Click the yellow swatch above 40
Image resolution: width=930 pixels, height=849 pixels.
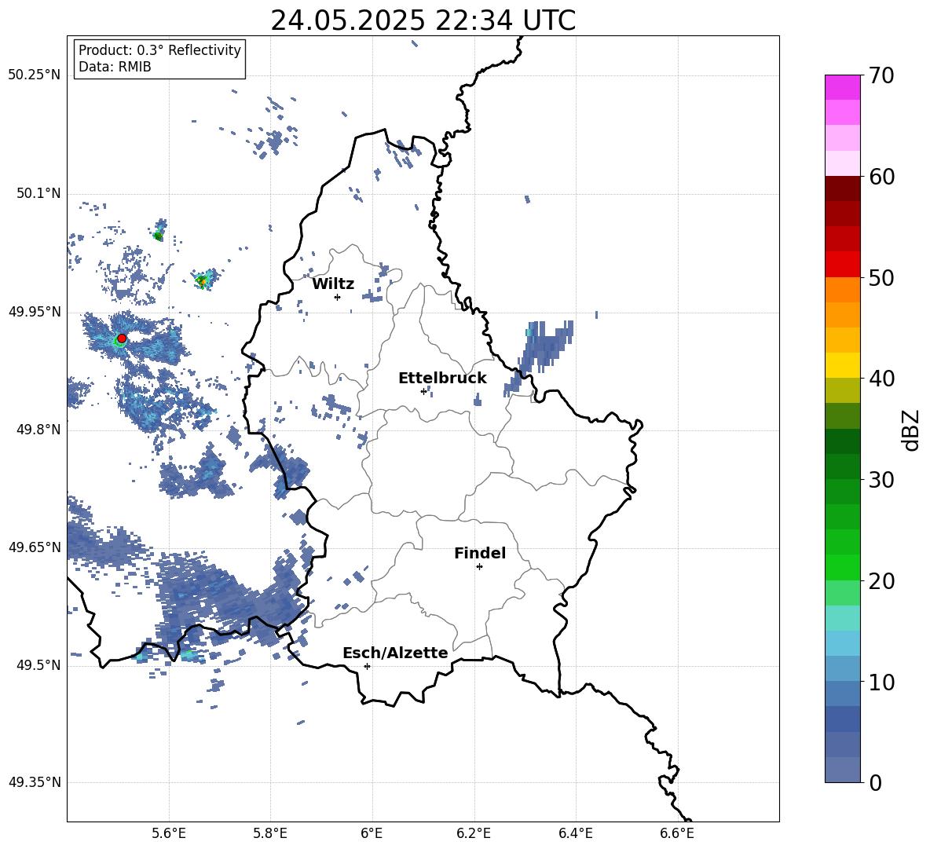click(842, 365)
